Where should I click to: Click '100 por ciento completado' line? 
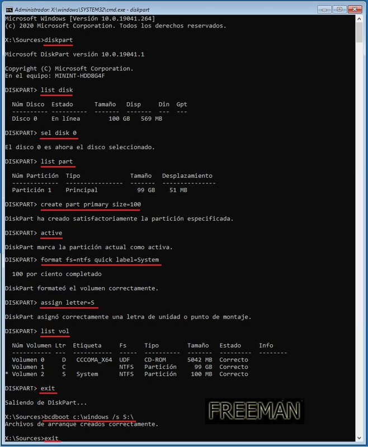tap(57, 274)
